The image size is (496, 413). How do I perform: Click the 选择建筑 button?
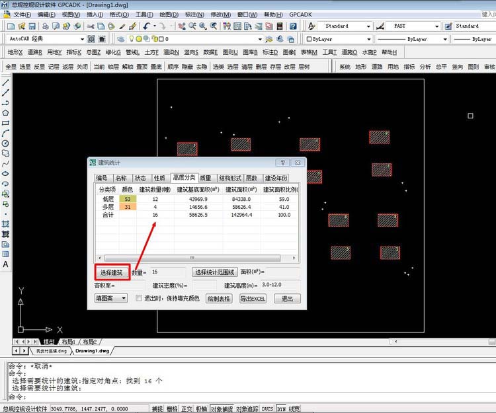click(x=111, y=272)
